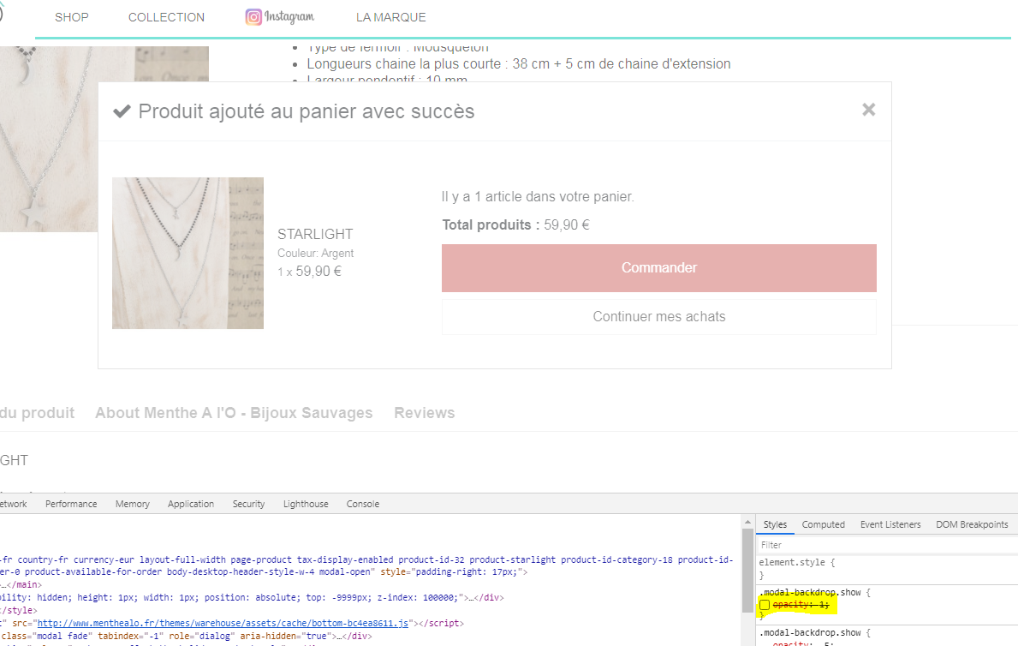Open the Lighthouse DevTools tab
1018x646 pixels.
306,504
